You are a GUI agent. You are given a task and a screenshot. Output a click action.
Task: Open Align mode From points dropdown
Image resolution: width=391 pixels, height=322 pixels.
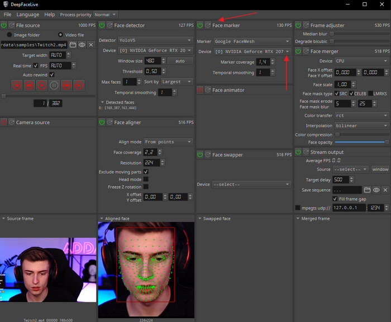click(168, 142)
